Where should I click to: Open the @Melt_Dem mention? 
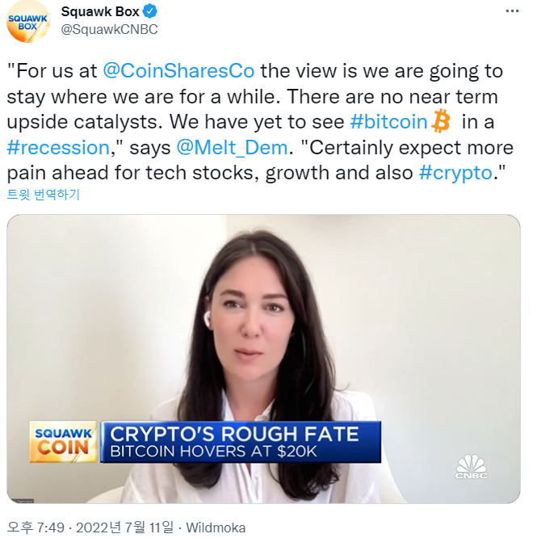(232, 148)
